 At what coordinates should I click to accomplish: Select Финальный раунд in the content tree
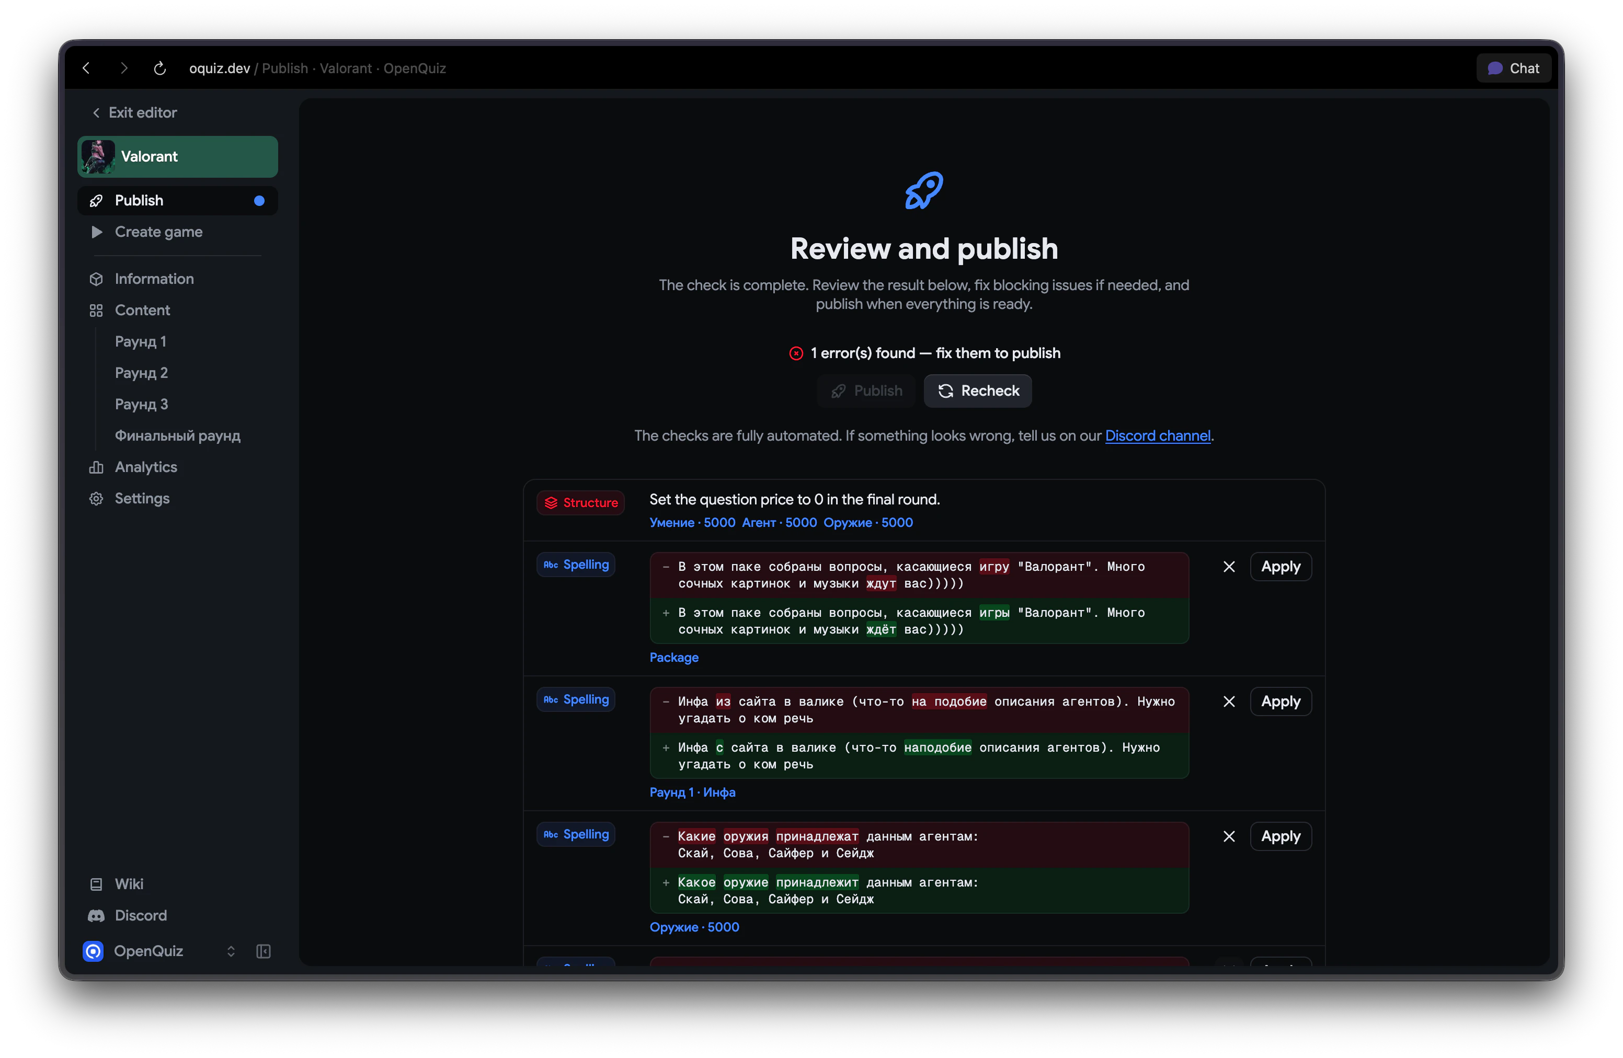tap(177, 435)
